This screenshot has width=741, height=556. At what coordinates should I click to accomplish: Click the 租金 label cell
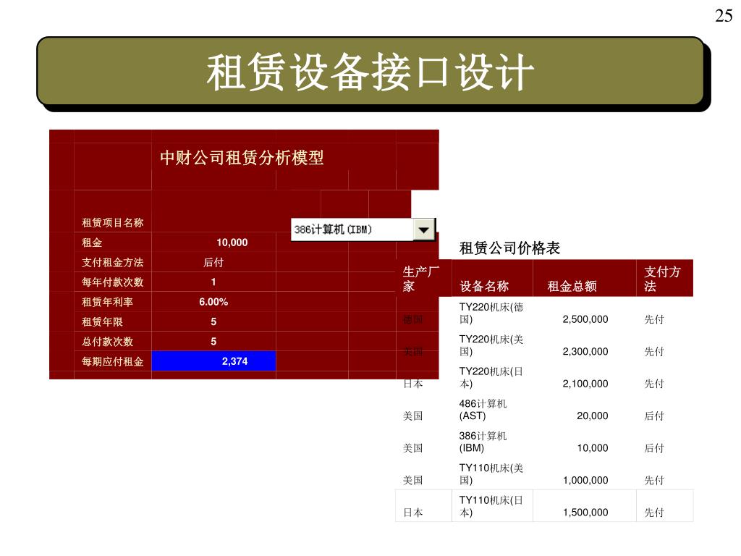[92, 243]
